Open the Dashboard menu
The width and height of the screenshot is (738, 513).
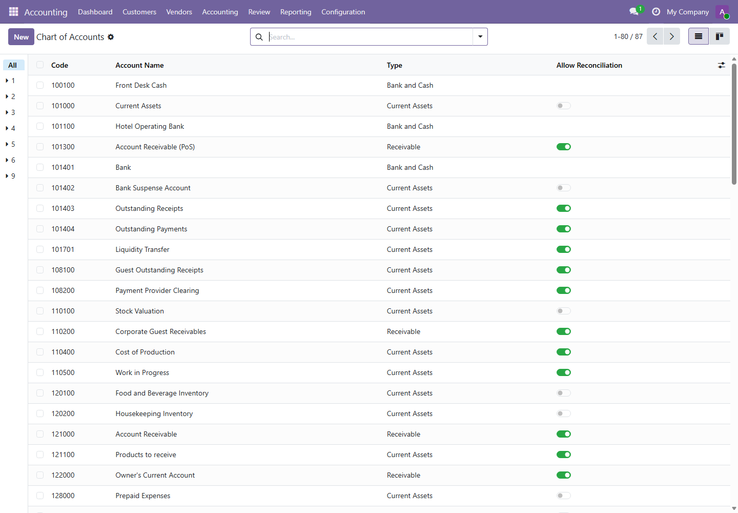point(95,12)
